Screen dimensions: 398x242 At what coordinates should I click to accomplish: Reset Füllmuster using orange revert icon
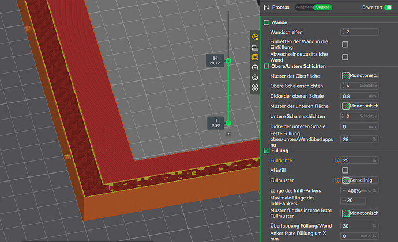tap(337, 180)
